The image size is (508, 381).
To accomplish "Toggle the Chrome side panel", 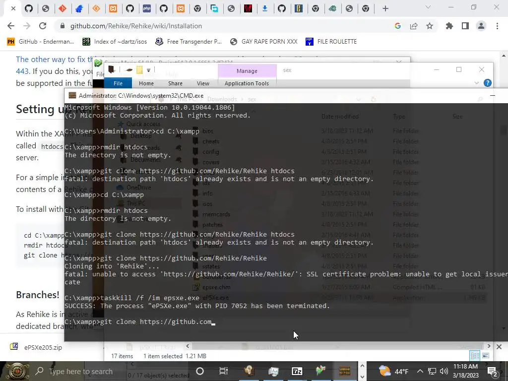I will (465, 26).
